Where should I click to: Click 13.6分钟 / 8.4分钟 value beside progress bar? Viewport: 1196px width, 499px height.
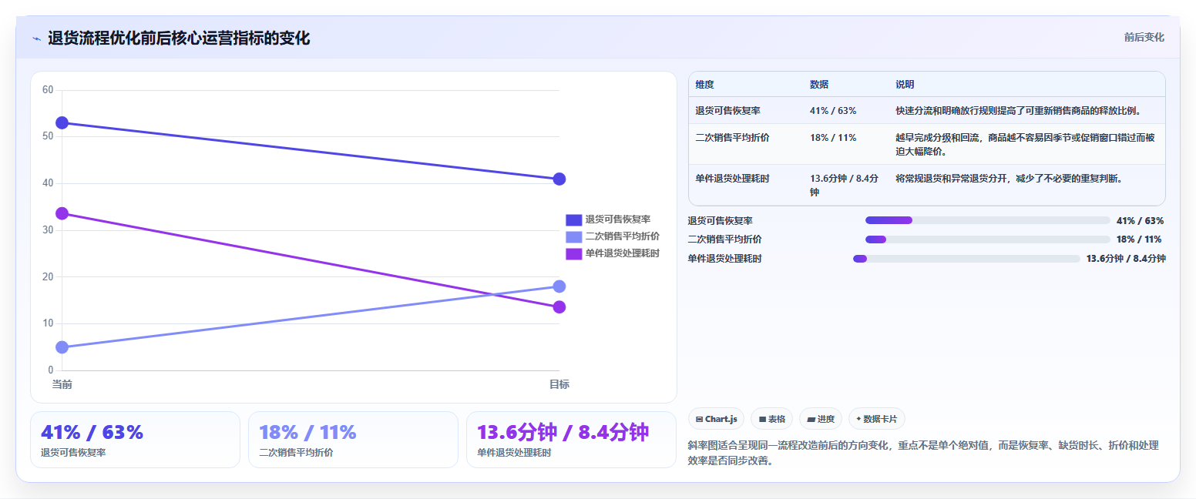click(1126, 259)
